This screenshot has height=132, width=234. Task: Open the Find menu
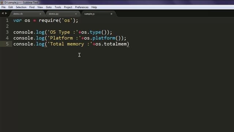(32, 7)
